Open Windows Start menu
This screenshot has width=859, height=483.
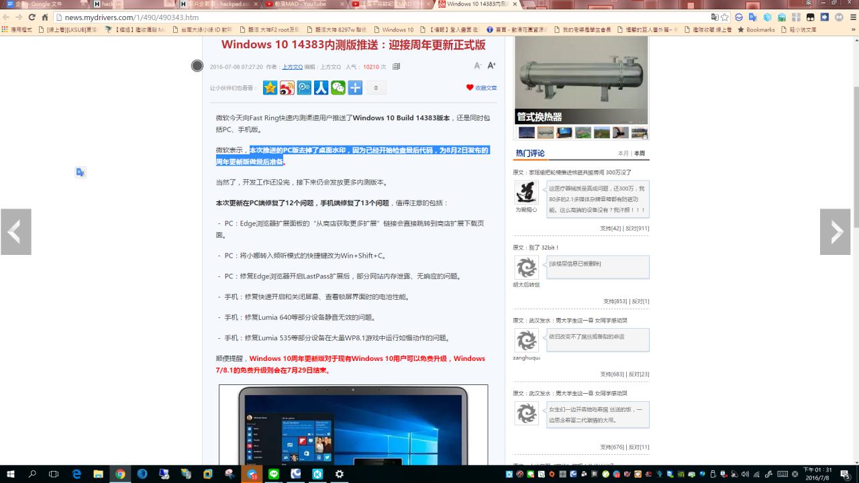pos(11,474)
